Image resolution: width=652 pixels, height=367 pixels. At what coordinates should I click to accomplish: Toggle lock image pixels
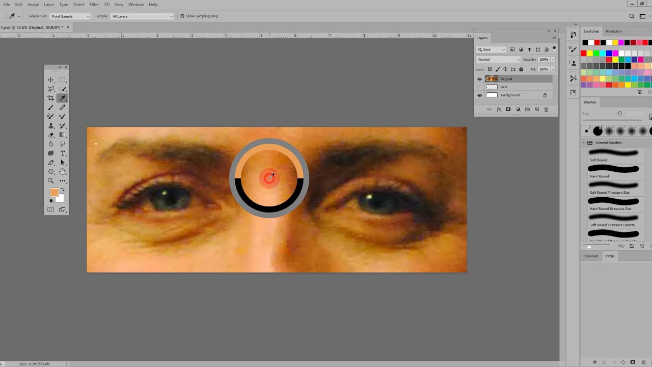(498, 69)
